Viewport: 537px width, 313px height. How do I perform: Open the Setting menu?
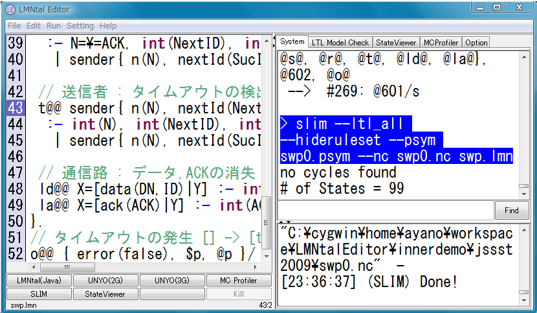coord(80,25)
